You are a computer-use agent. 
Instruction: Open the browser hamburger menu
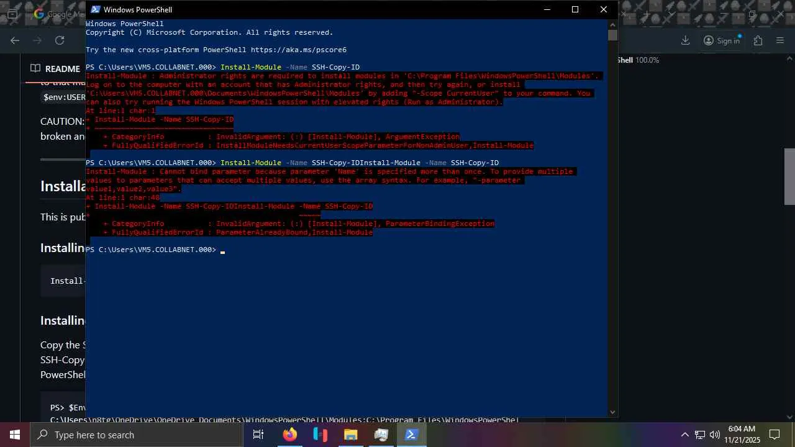tap(780, 40)
